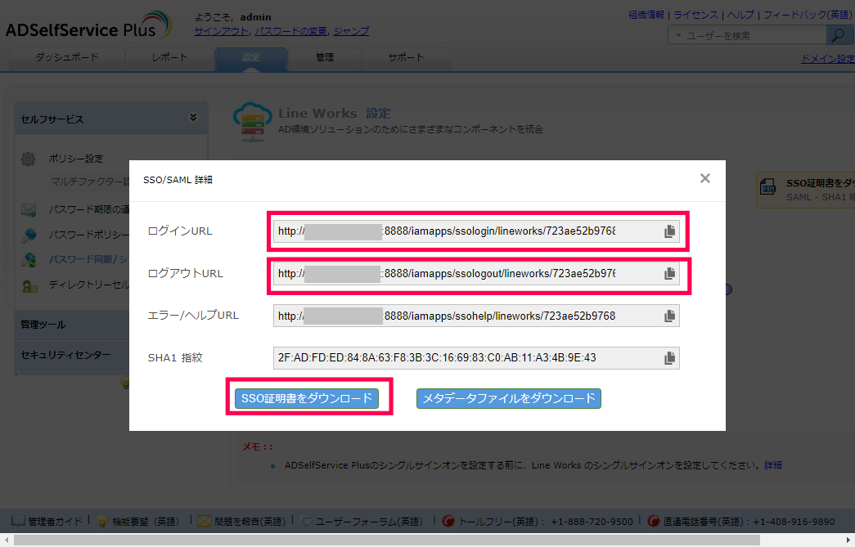Image resolution: width=855 pixels, height=547 pixels.
Task: Copy the Logout URL with its copy icon
Action: point(669,273)
